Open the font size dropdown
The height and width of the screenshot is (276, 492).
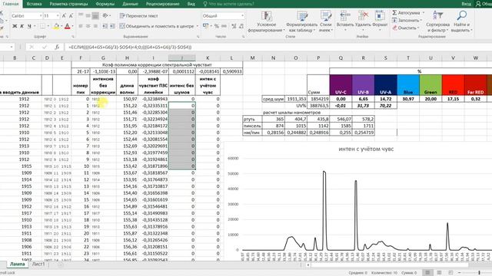click(x=58, y=15)
